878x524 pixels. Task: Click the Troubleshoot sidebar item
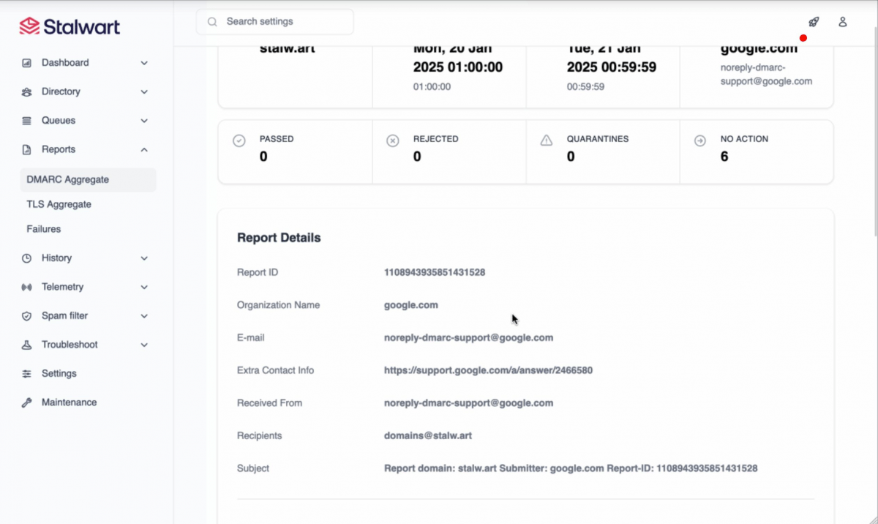70,345
